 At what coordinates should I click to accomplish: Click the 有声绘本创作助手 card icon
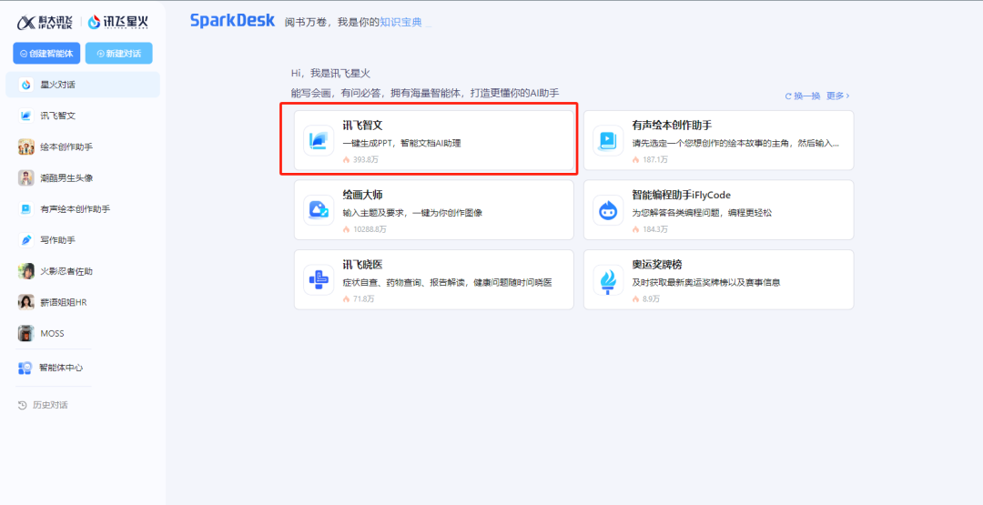tap(608, 140)
